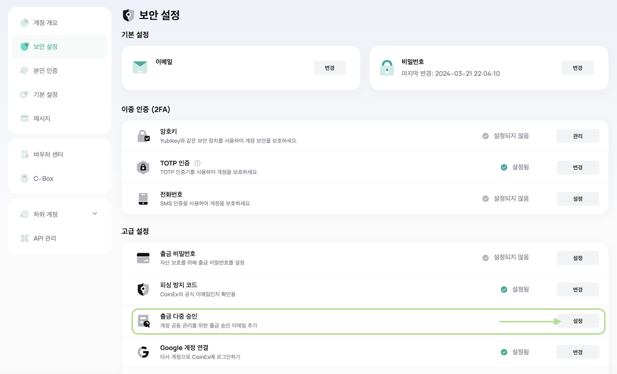Click the passkey padlock icon
This screenshot has height=374, width=617.
[143, 136]
